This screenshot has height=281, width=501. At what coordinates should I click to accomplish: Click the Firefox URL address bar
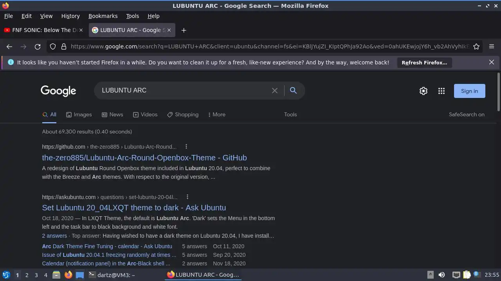270,46
